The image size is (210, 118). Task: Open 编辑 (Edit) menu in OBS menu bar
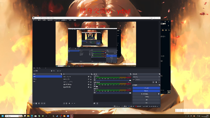tap(39, 20)
